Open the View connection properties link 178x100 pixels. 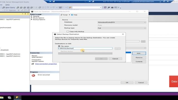click(x=46, y=64)
